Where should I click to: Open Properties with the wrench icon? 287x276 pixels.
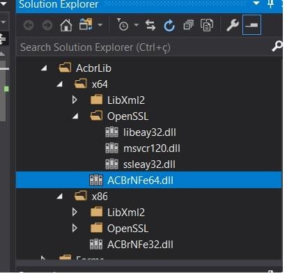pos(233,25)
